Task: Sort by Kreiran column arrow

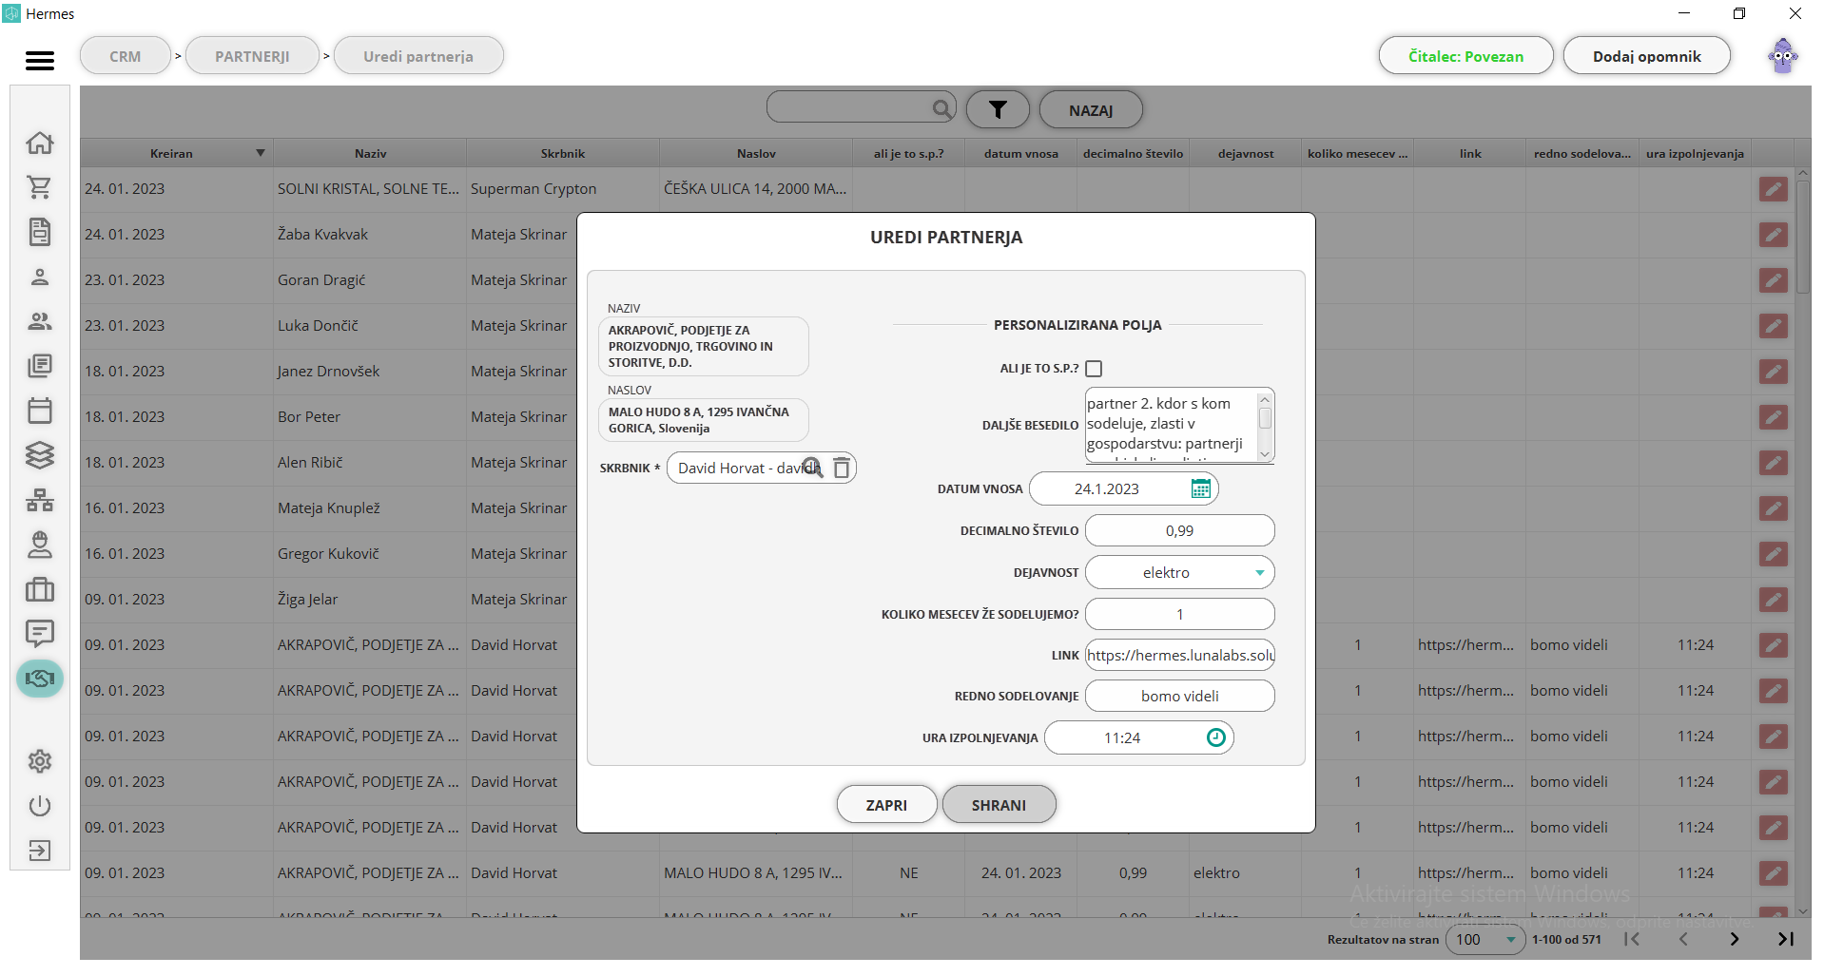Action: tap(260, 153)
